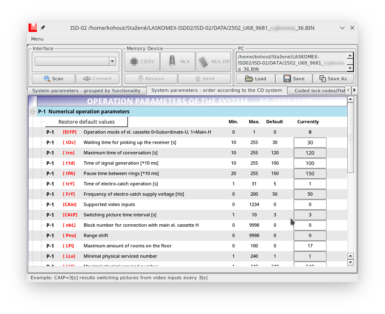Select tab ordered according to CD system
The image size is (385, 314).
[217, 90]
